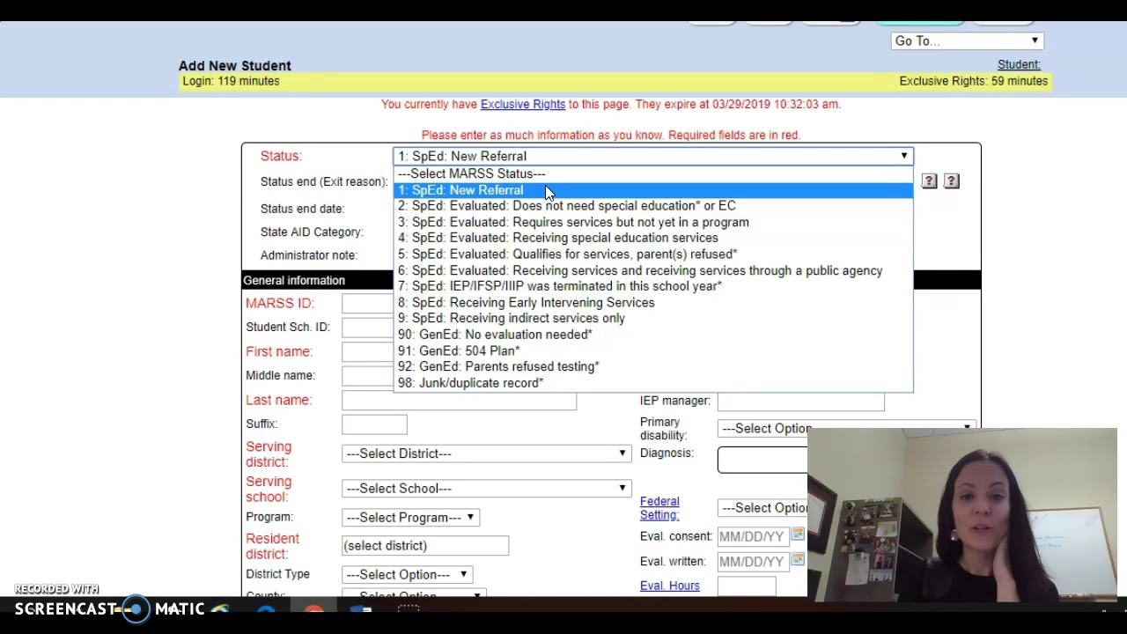Expand the Go To... dropdown
This screenshot has height=634, width=1127.
pos(967,41)
